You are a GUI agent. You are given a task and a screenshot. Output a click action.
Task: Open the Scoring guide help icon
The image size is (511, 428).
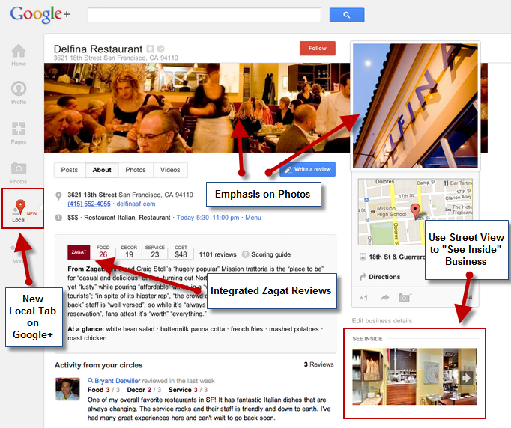[246, 254]
